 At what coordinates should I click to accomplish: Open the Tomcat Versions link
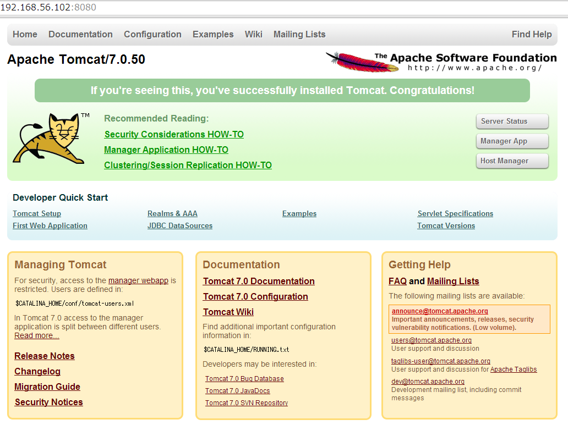(x=446, y=225)
